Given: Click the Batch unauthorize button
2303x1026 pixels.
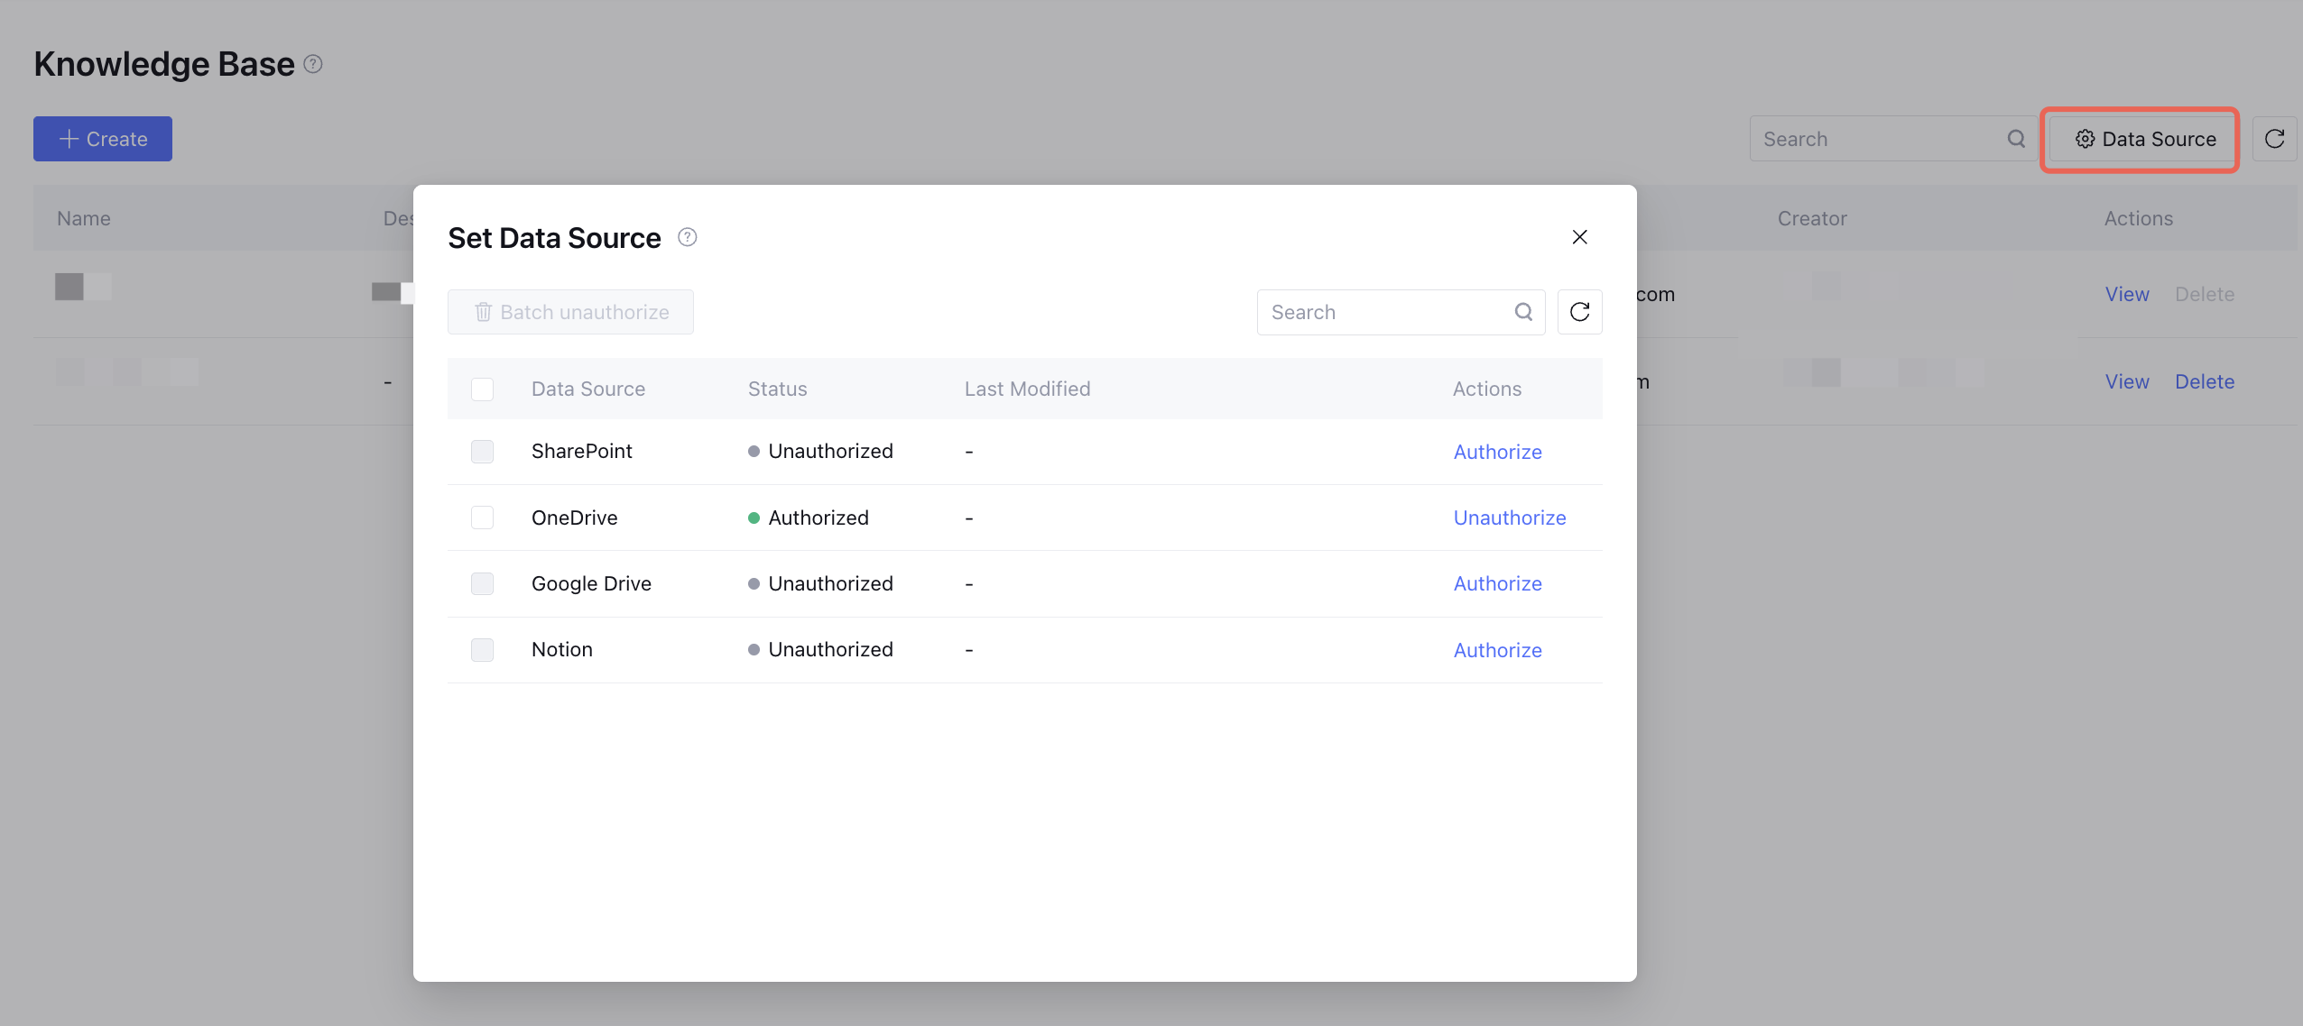Looking at the screenshot, I should point(570,312).
